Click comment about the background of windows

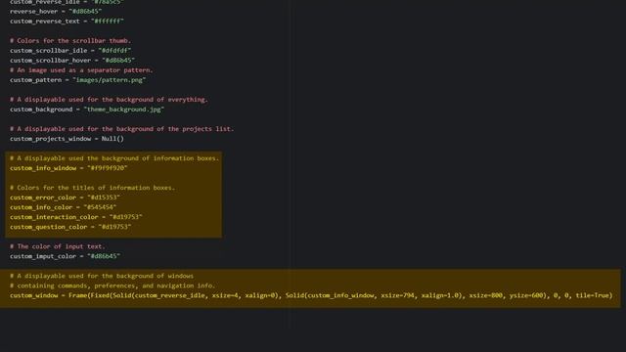coord(102,276)
